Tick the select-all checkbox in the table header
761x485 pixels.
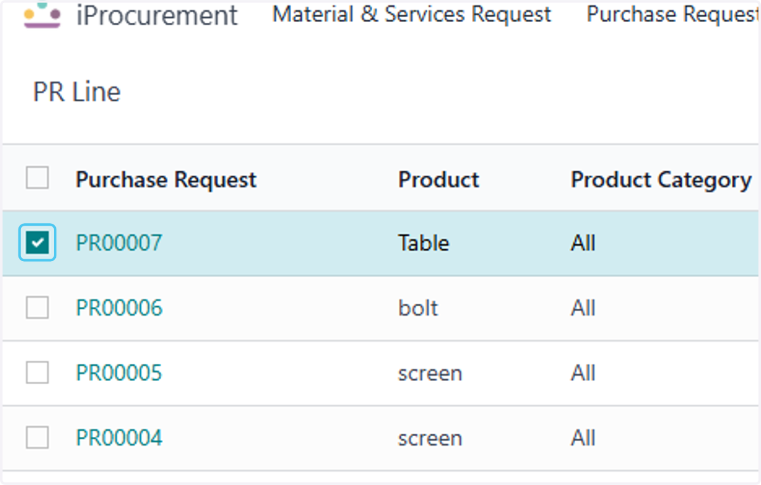pyautogui.click(x=37, y=178)
